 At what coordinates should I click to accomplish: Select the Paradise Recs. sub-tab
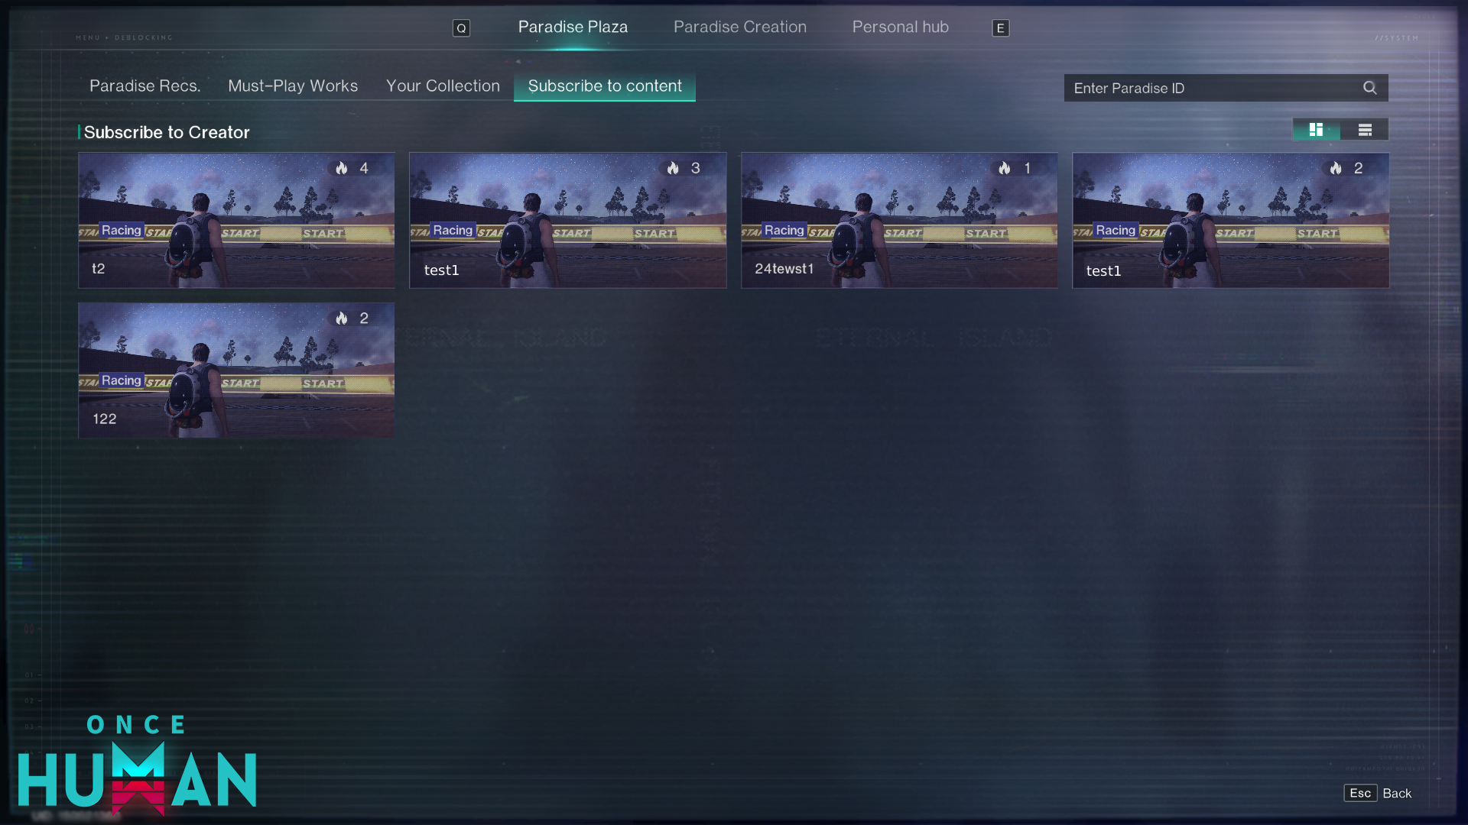coord(145,86)
